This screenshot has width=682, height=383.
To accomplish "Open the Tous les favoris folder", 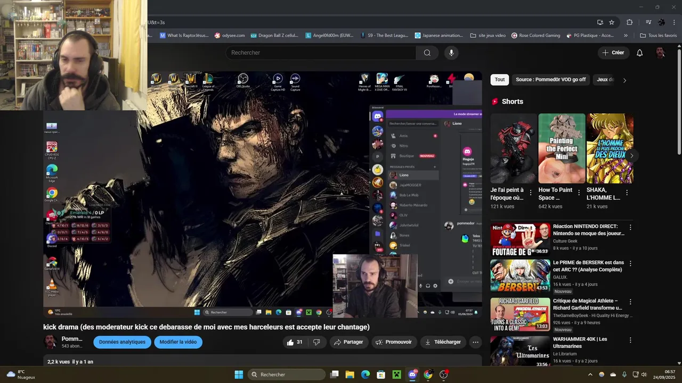I will [x=658, y=36].
